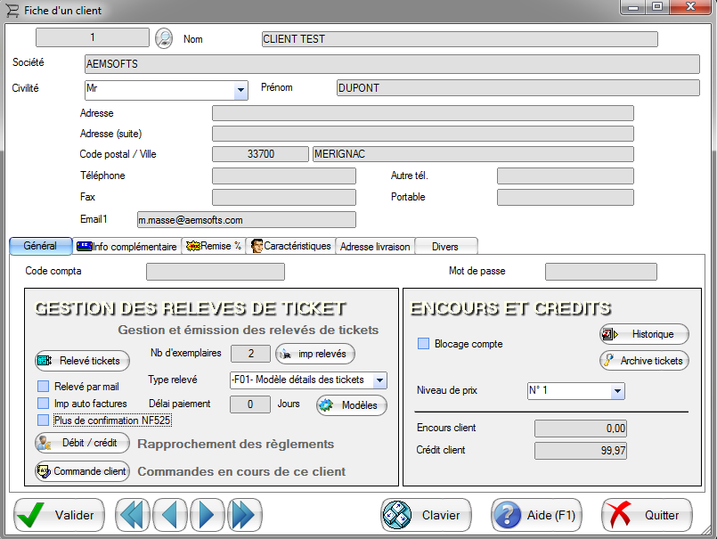Open the Modèles settings
The height and width of the screenshot is (539, 717).
352,405
